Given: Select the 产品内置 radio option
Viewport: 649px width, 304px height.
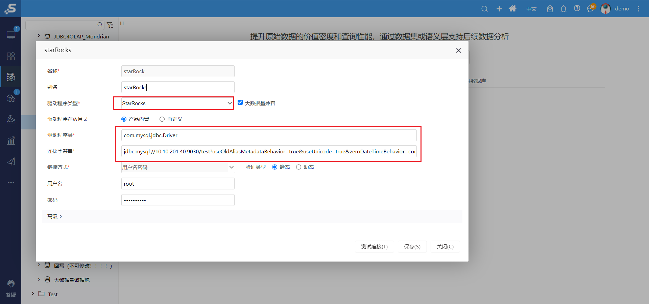Looking at the screenshot, I should click(x=124, y=119).
